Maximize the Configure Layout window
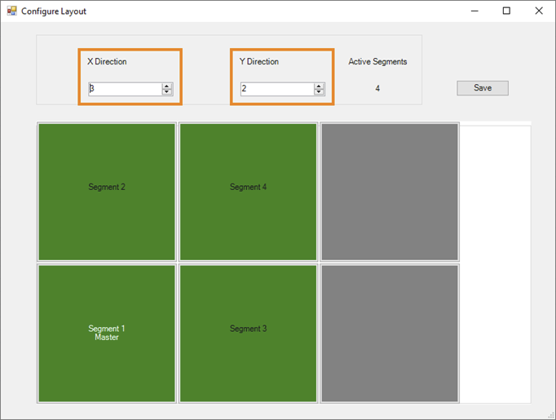Screen dimensions: 556x420 coord(506,11)
